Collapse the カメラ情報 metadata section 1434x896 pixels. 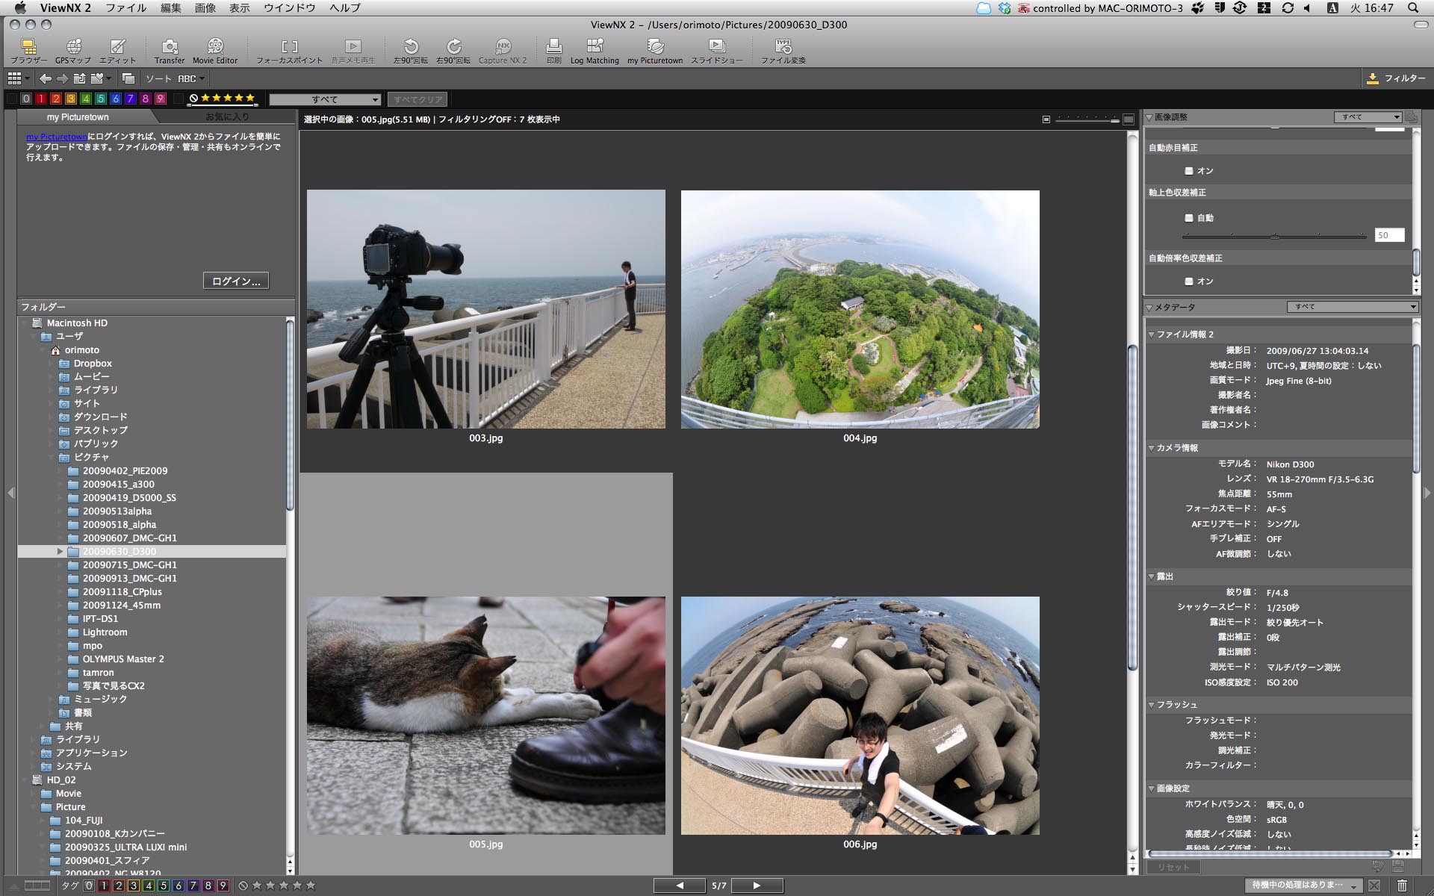pyautogui.click(x=1152, y=448)
